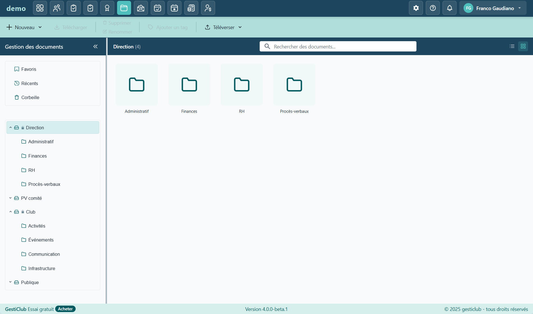Click the first clipboard checklist icon
Viewport: 533px width, 314px height.
pos(73,8)
